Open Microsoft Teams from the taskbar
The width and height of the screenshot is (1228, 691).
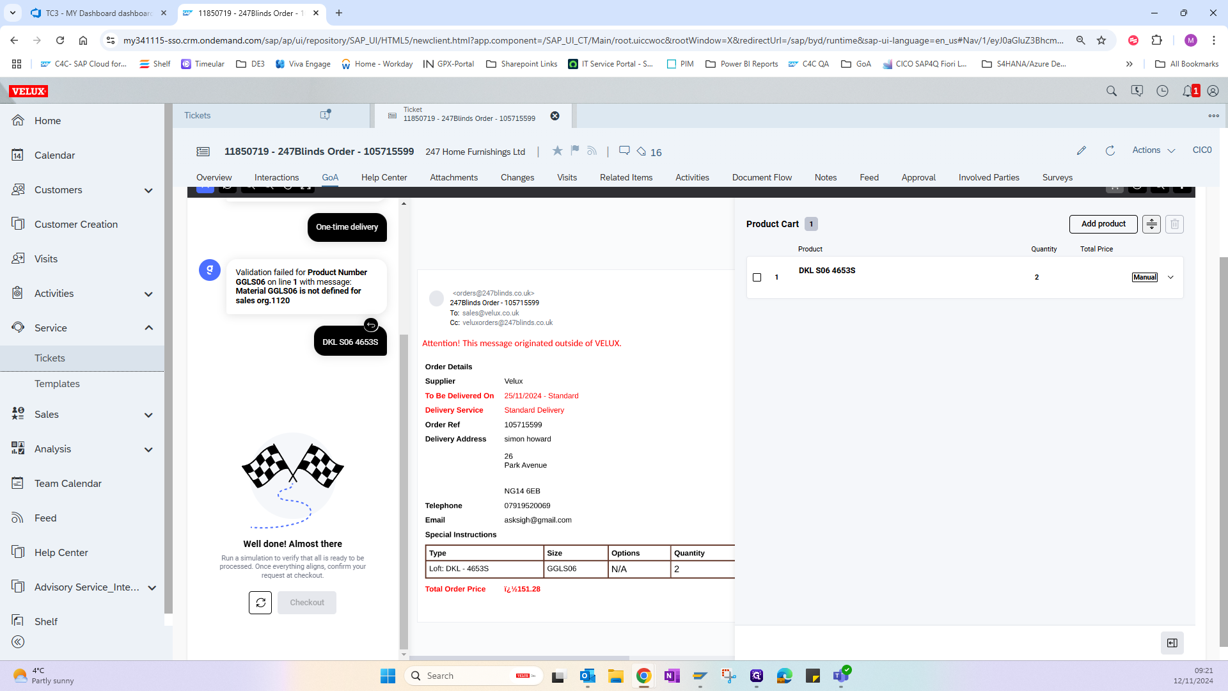[x=841, y=676]
